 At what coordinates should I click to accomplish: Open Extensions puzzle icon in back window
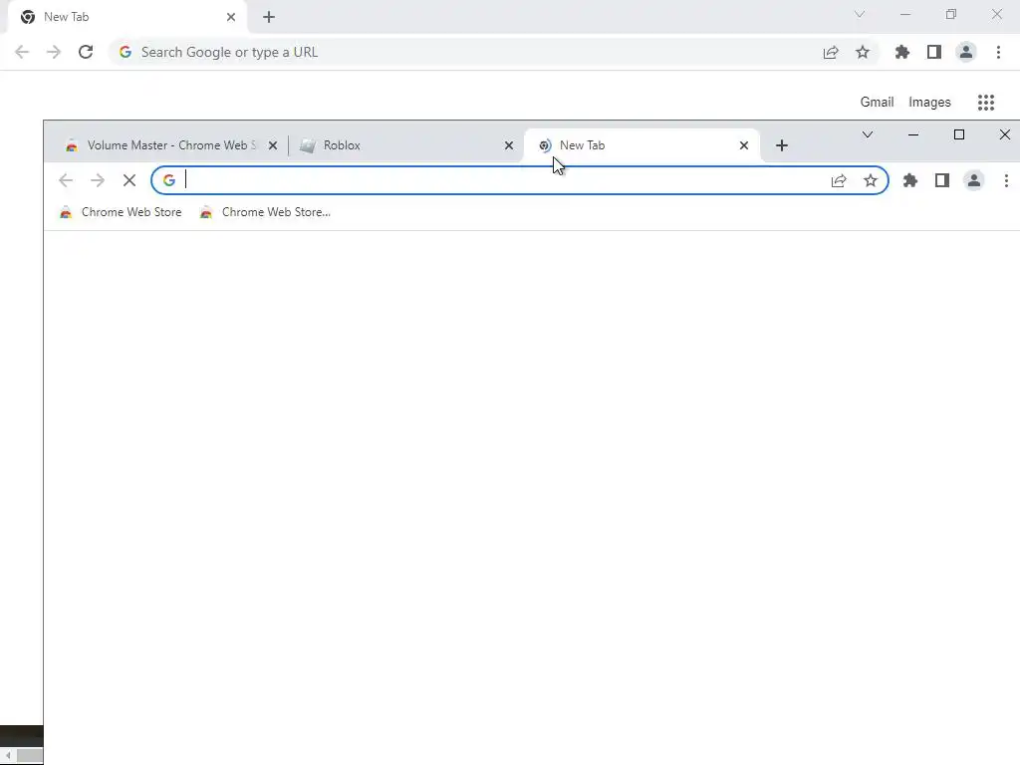point(902,52)
